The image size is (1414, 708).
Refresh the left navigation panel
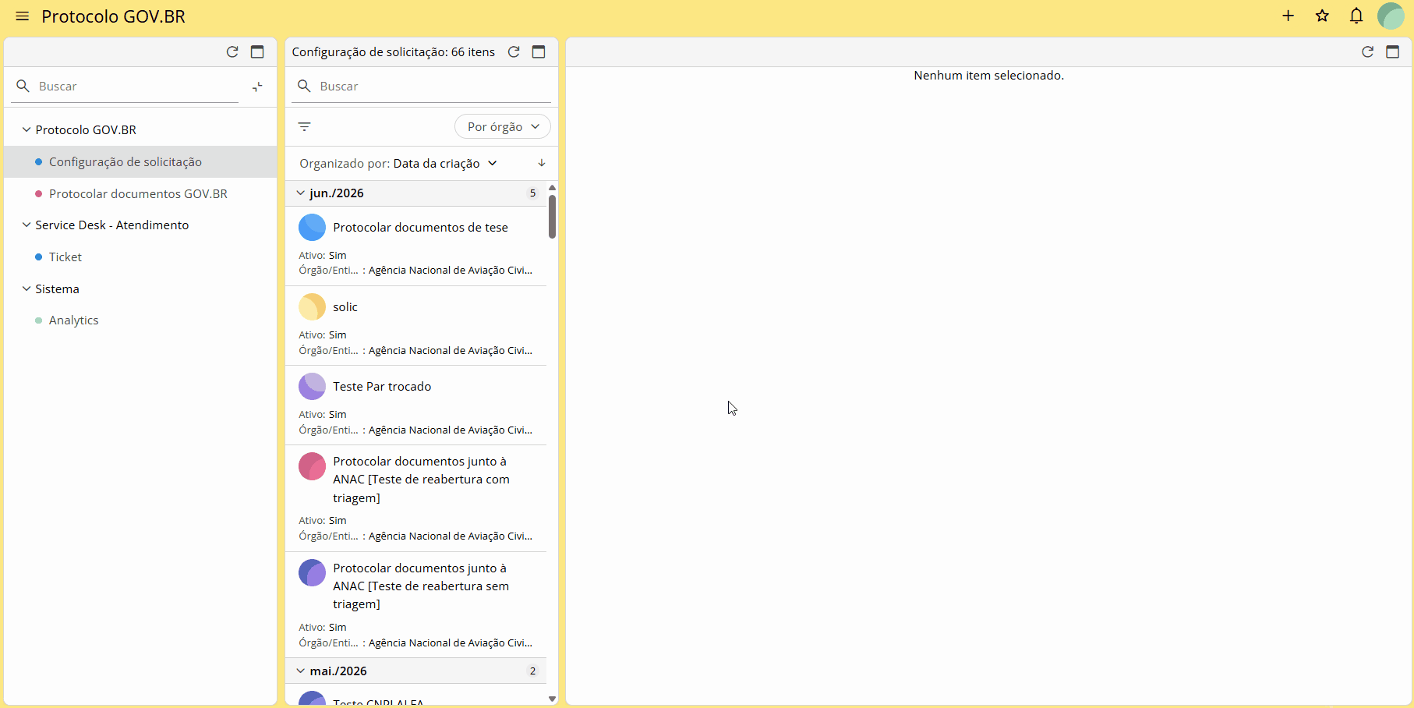click(x=232, y=51)
